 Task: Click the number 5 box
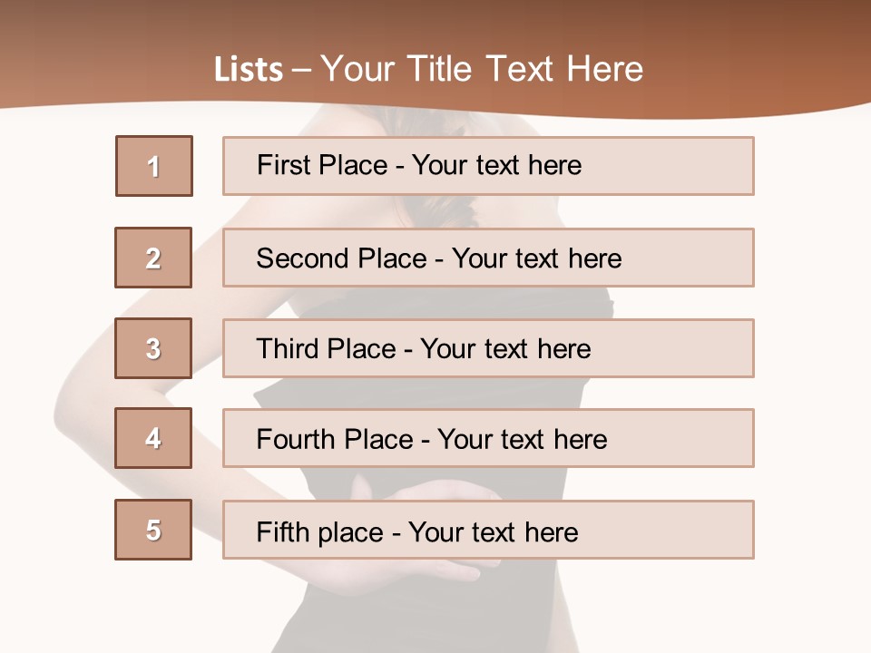coord(153,530)
